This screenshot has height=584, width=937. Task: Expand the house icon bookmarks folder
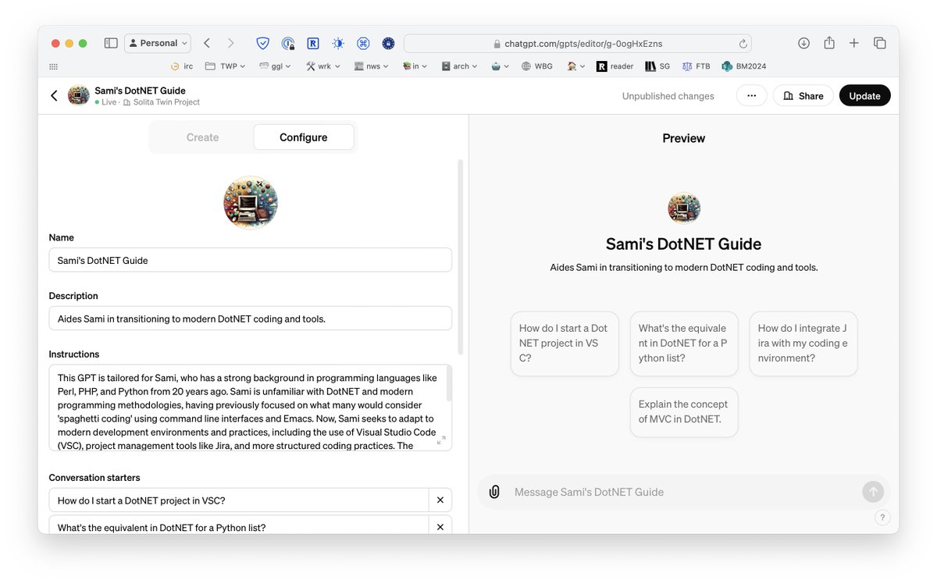coord(576,66)
